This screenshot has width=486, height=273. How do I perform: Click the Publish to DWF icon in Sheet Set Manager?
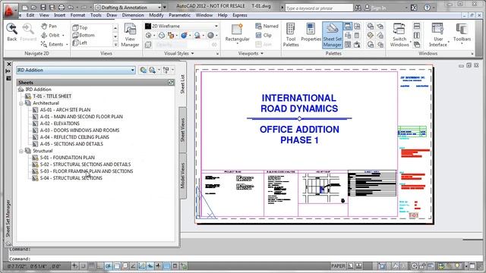tap(143, 71)
